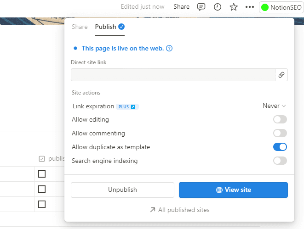The height and width of the screenshot is (229, 304).
Task: Expand Link expiration Never dropdown
Action: pos(274,106)
